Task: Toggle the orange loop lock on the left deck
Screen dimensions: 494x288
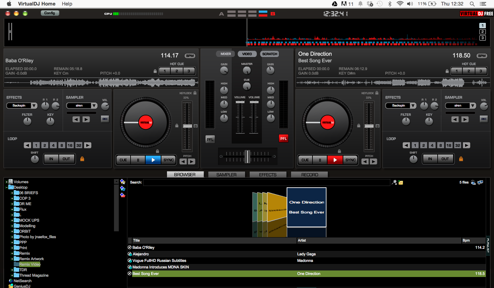Action: click(82, 158)
